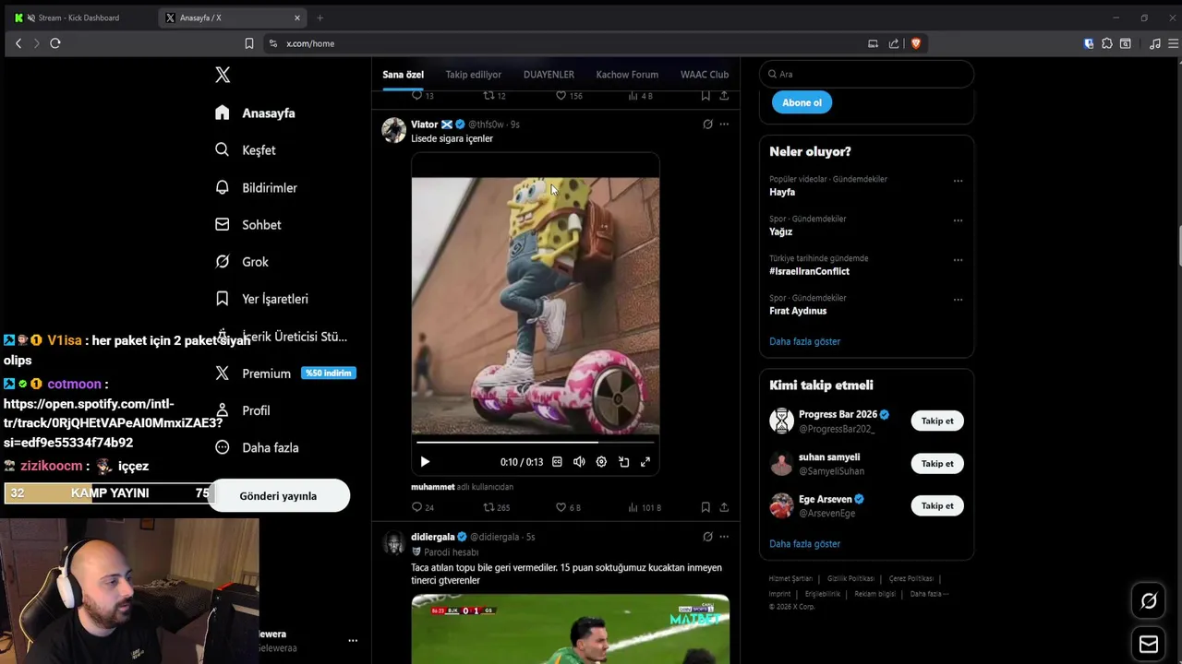The width and height of the screenshot is (1182, 664).
Task: Click Gönderi yayınla post button
Action: [x=278, y=495]
